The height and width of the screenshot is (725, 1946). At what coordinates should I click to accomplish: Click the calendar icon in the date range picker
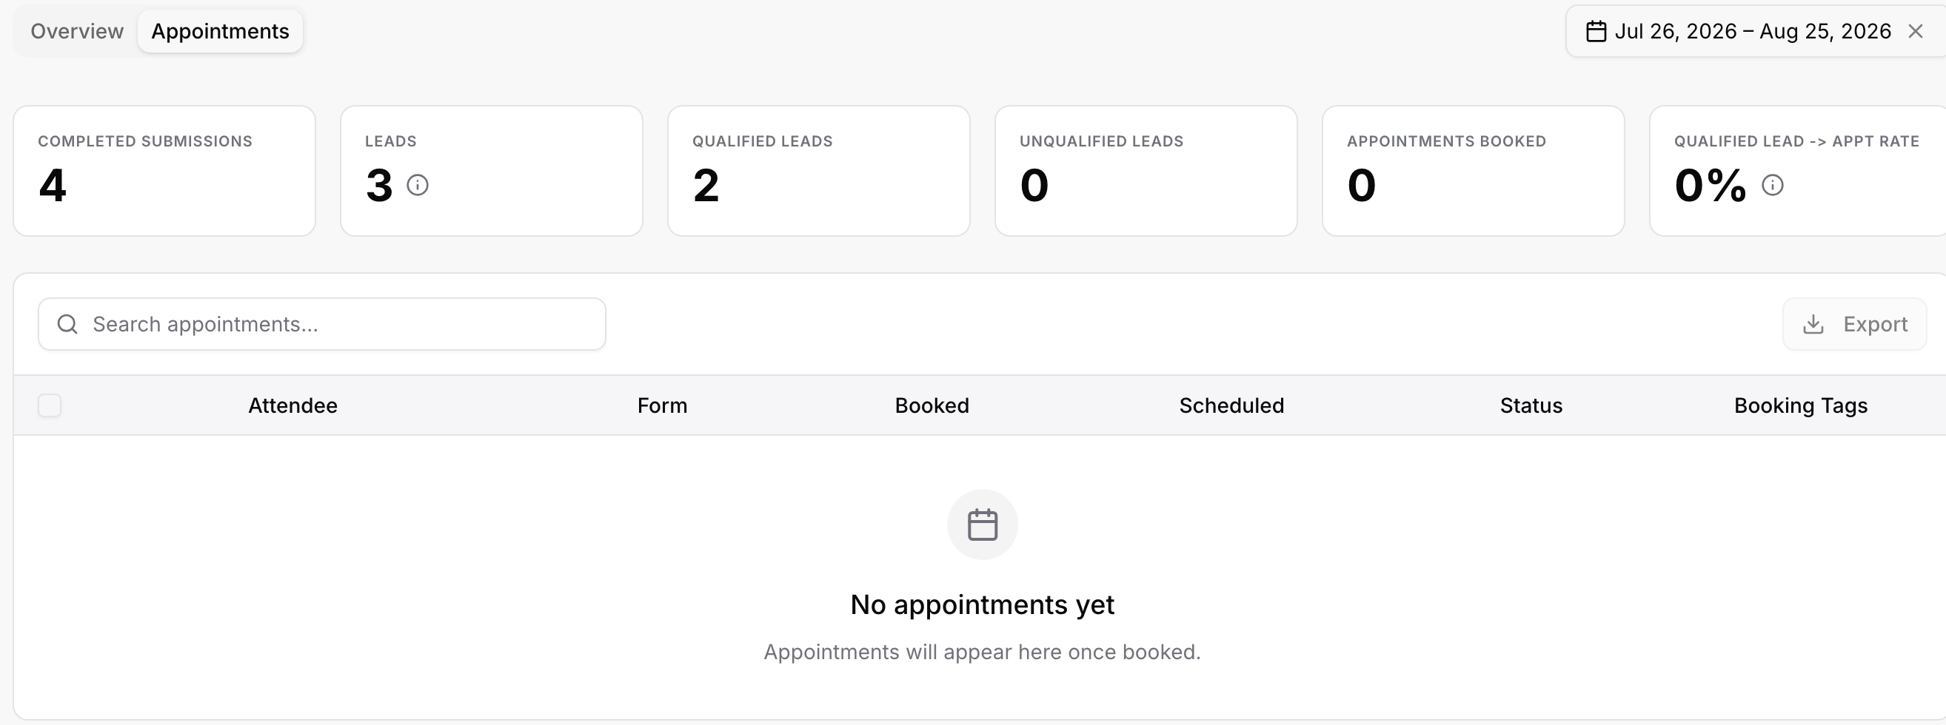point(1596,32)
